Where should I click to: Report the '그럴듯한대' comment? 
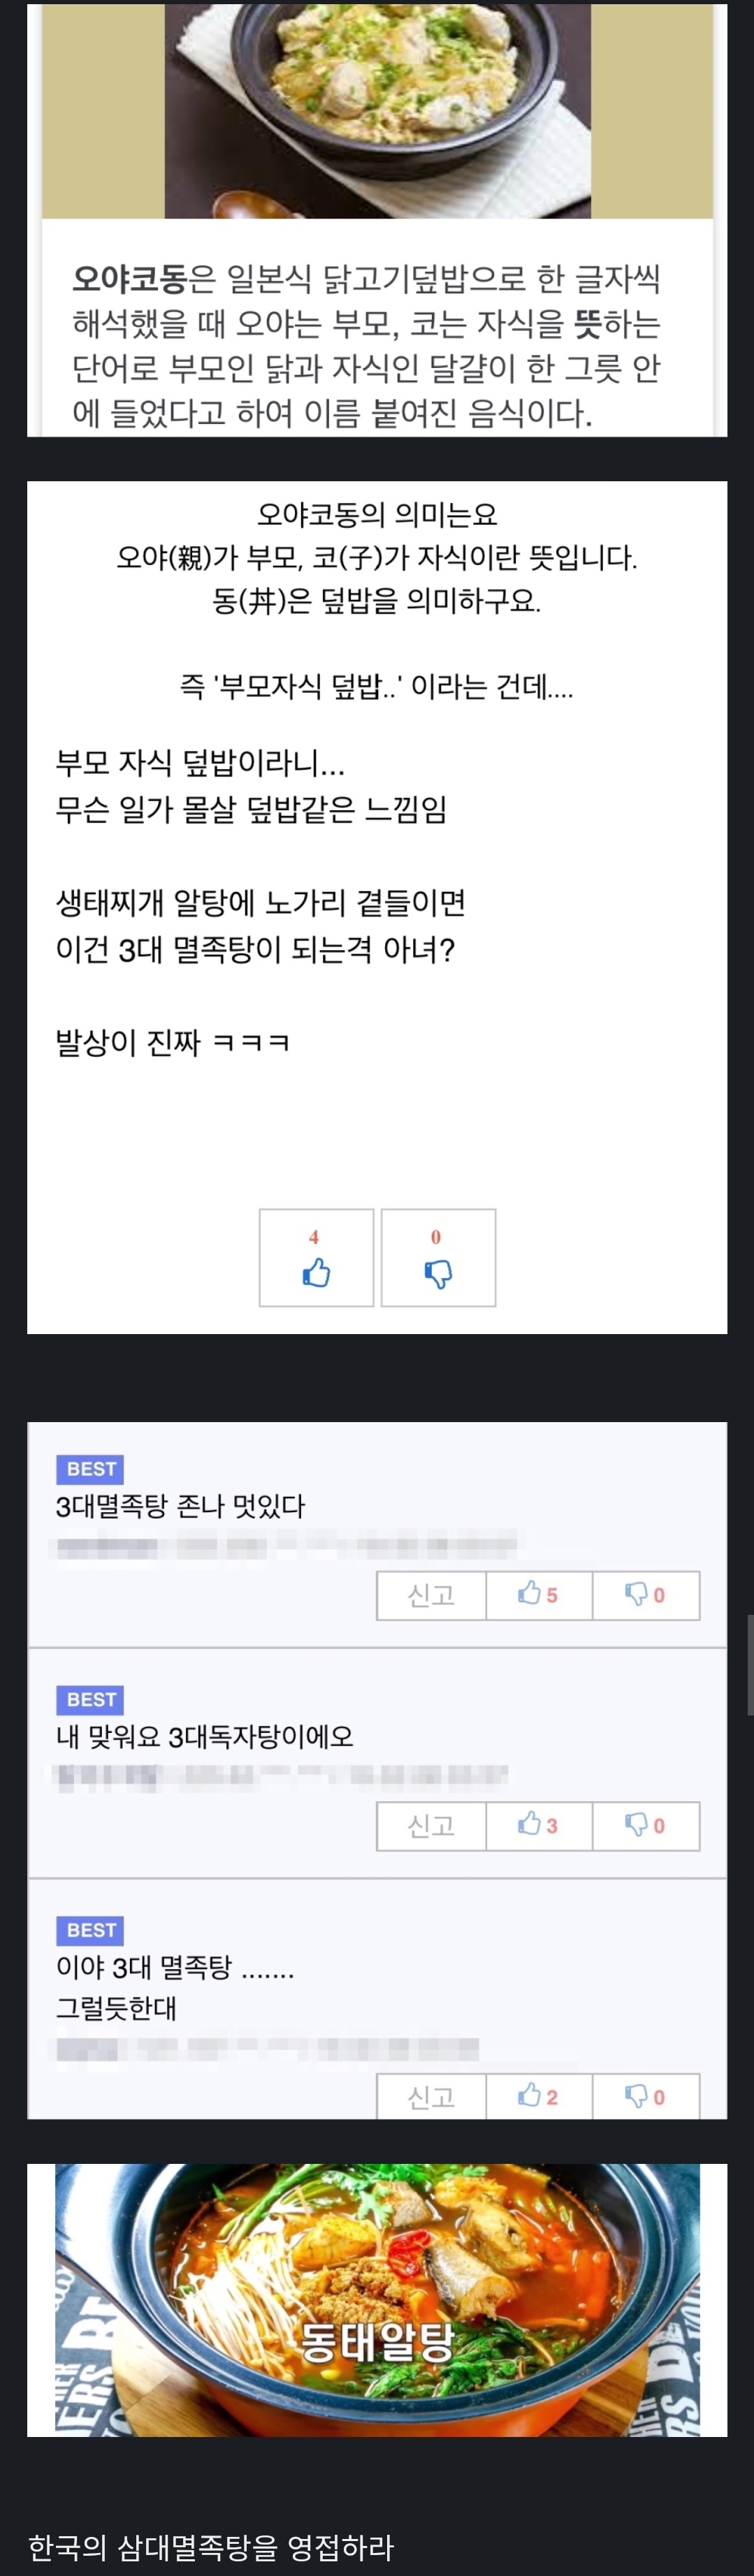[x=431, y=2096]
